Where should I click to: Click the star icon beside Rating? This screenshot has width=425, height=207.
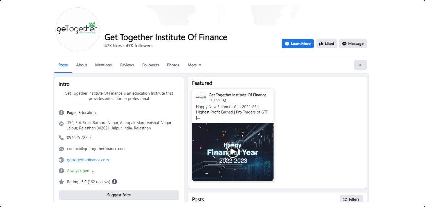point(61,182)
